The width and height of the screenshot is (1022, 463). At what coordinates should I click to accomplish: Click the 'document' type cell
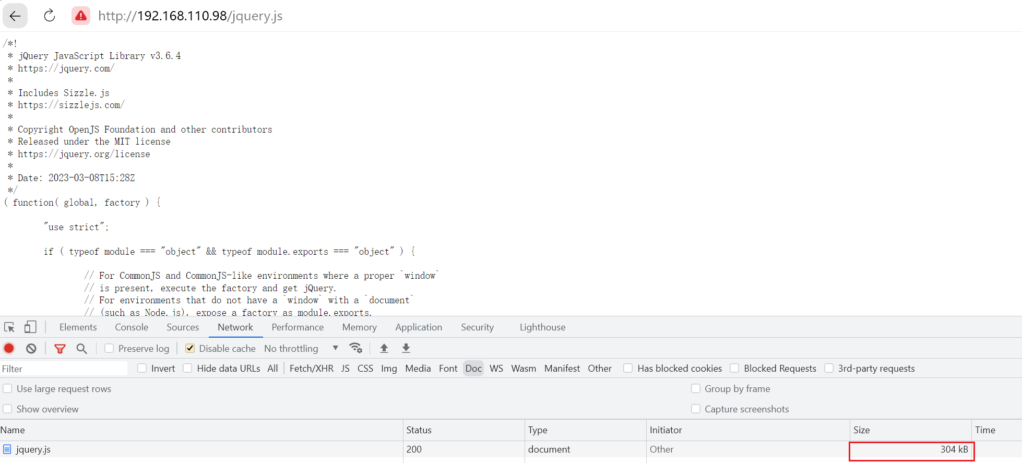point(549,449)
